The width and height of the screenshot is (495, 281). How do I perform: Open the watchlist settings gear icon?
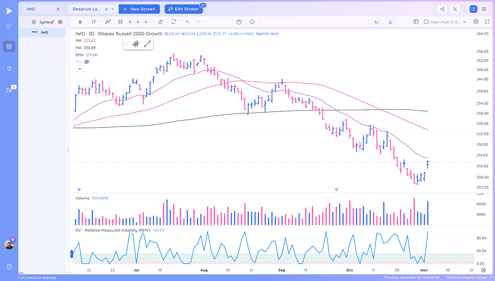60,22
